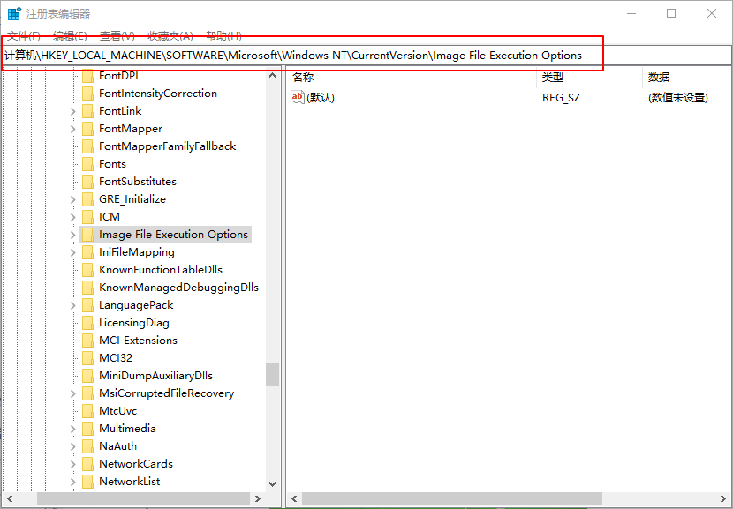Select the FontIntensityCorrection key

point(158,94)
